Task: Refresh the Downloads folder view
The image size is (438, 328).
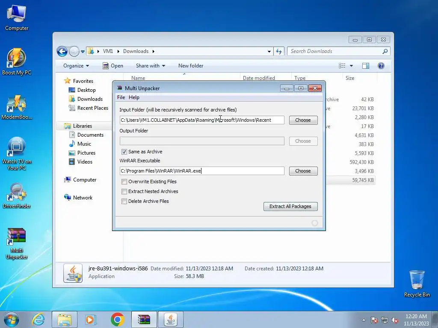Action: click(279, 51)
